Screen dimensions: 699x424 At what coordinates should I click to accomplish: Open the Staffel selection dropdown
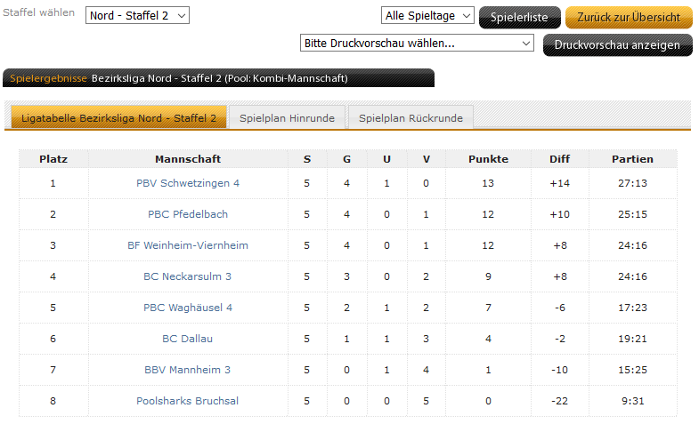pyautogui.click(x=138, y=16)
